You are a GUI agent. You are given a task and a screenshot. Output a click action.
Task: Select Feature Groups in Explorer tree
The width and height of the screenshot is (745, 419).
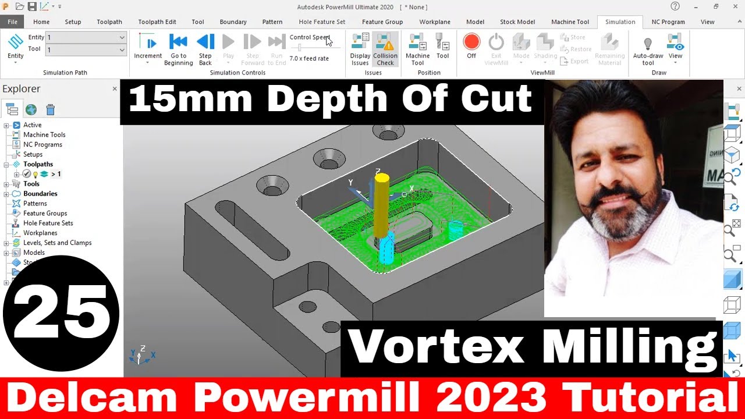click(x=45, y=214)
